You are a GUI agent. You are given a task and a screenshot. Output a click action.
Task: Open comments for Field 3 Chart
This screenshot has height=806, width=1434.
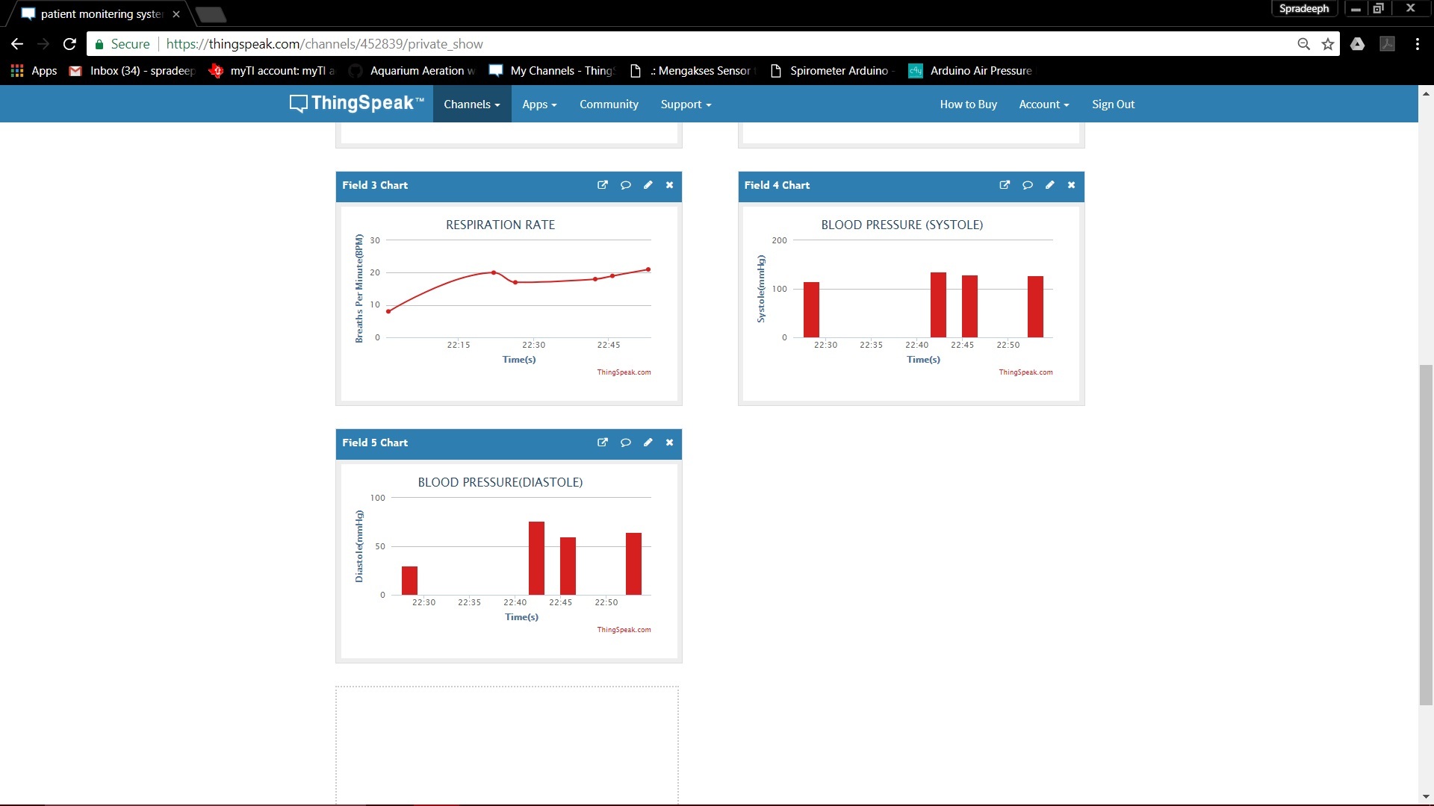coord(626,185)
